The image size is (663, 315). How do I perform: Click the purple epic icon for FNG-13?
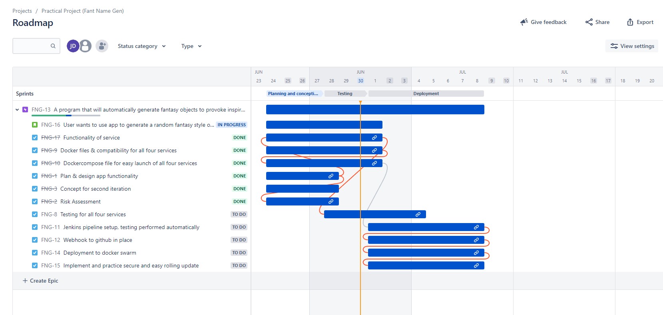click(25, 110)
